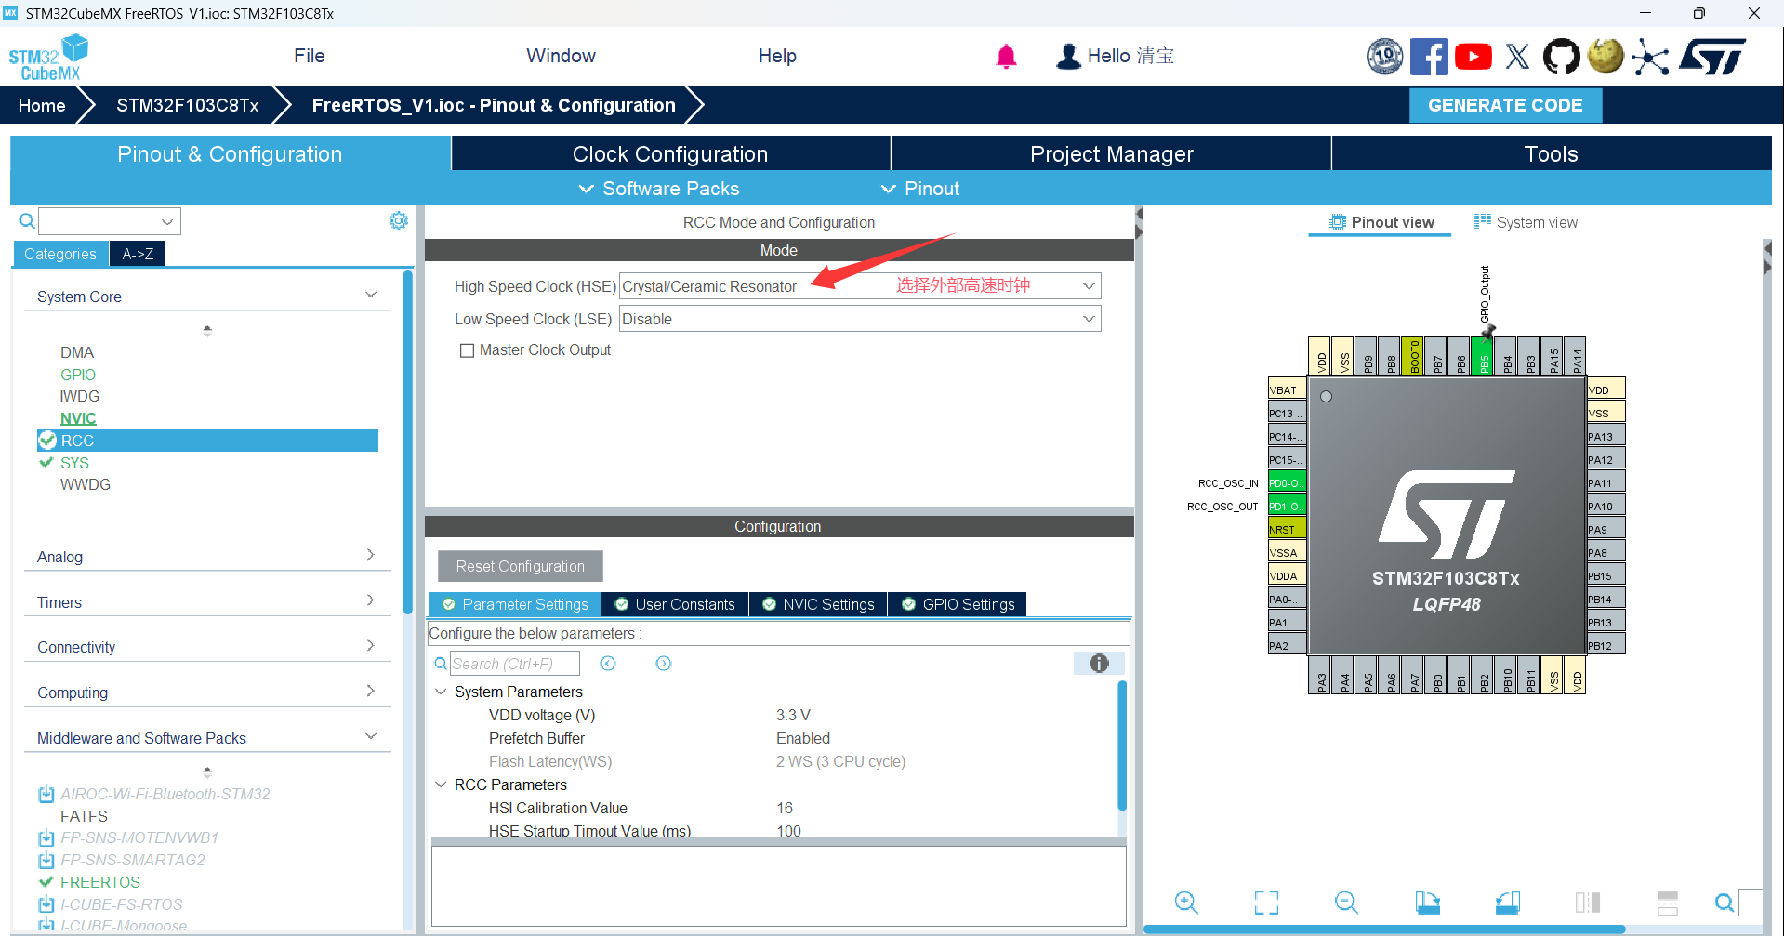The width and height of the screenshot is (1784, 936).
Task: Click the pin search magnifier icon
Action: tap(1725, 902)
